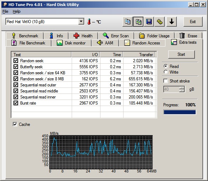Disable the Sequential read middle checkbox
The image size is (208, 181).
(16, 91)
